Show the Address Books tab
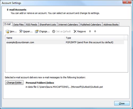This screenshot has height=109, width=133. 111,24
